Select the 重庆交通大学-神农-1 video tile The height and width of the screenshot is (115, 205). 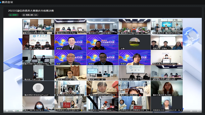point(135,73)
